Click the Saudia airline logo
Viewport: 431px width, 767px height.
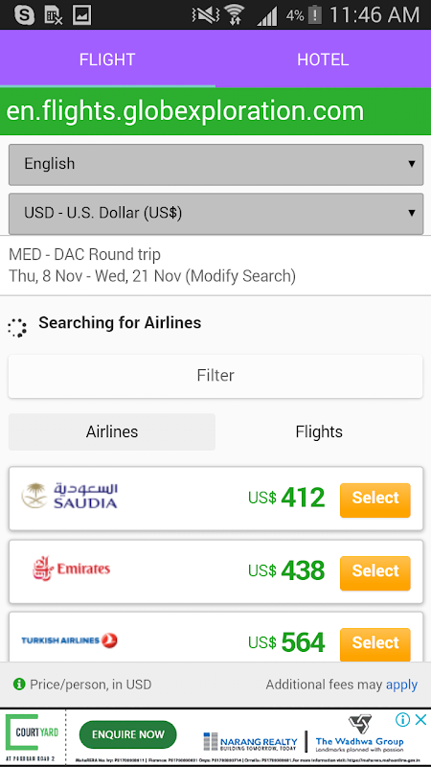tap(69, 496)
